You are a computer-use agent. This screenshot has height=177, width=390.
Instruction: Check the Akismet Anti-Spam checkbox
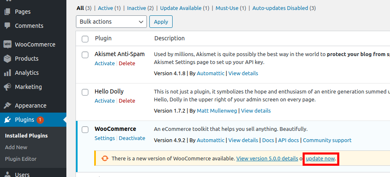[x=85, y=54]
